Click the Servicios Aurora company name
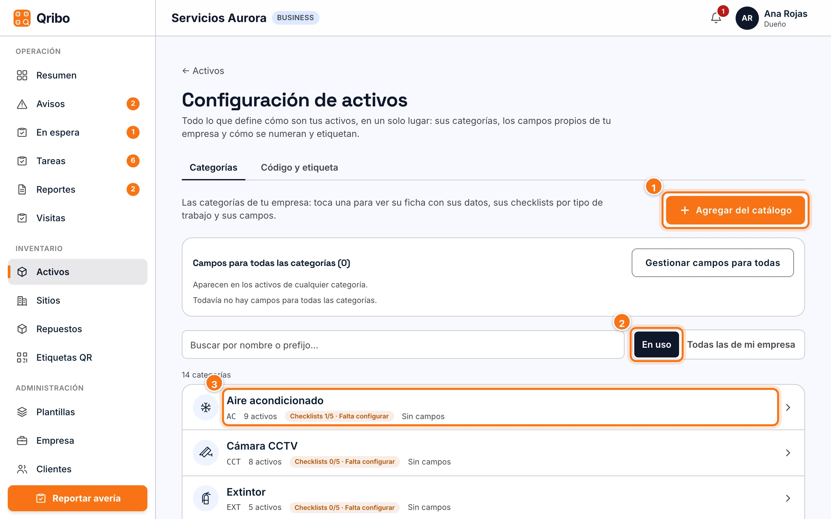The width and height of the screenshot is (831, 519). [219, 18]
